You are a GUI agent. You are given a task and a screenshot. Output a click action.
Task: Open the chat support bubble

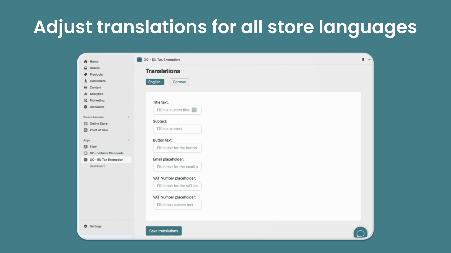point(360,233)
